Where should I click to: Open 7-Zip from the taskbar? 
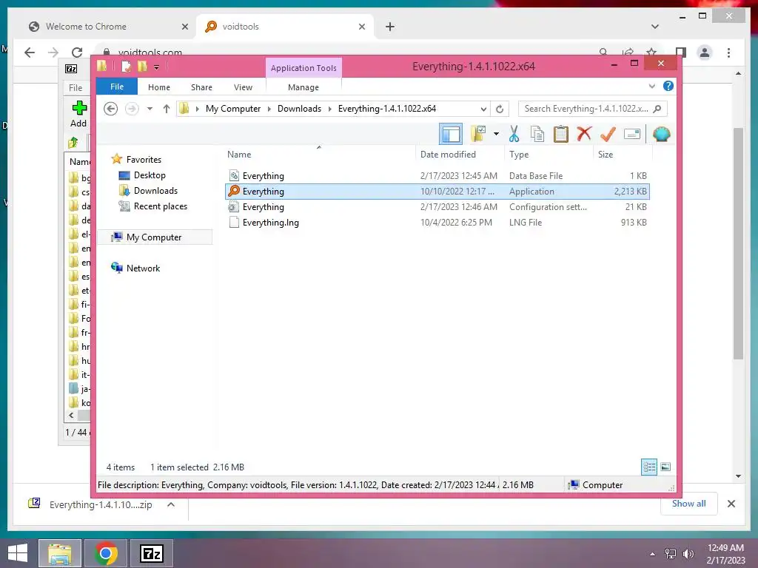pyautogui.click(x=151, y=553)
